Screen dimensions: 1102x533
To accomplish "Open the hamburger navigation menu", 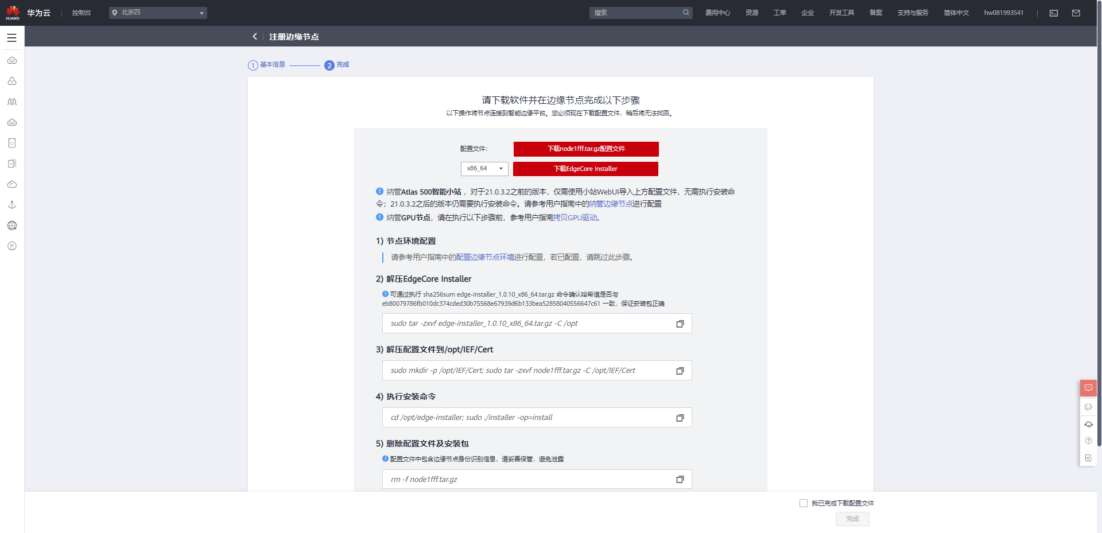I will pos(11,38).
